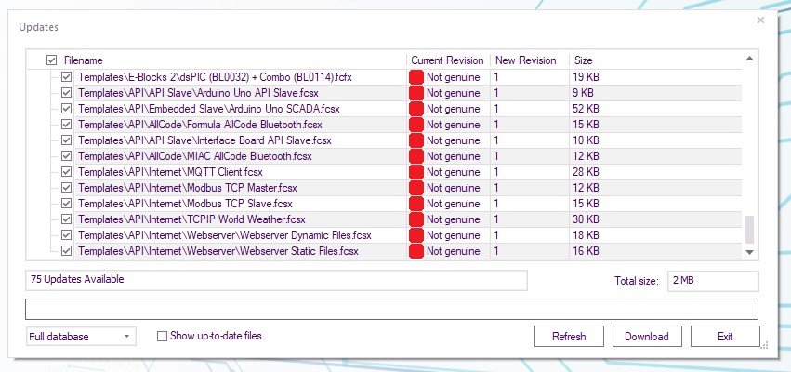Click red Not genuine icon for TCPIP World Weather
Image resolution: width=791 pixels, height=372 pixels.
(x=416, y=219)
